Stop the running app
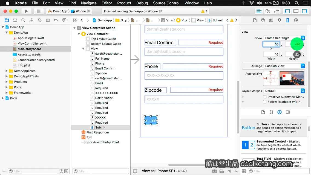 point(39,11)
